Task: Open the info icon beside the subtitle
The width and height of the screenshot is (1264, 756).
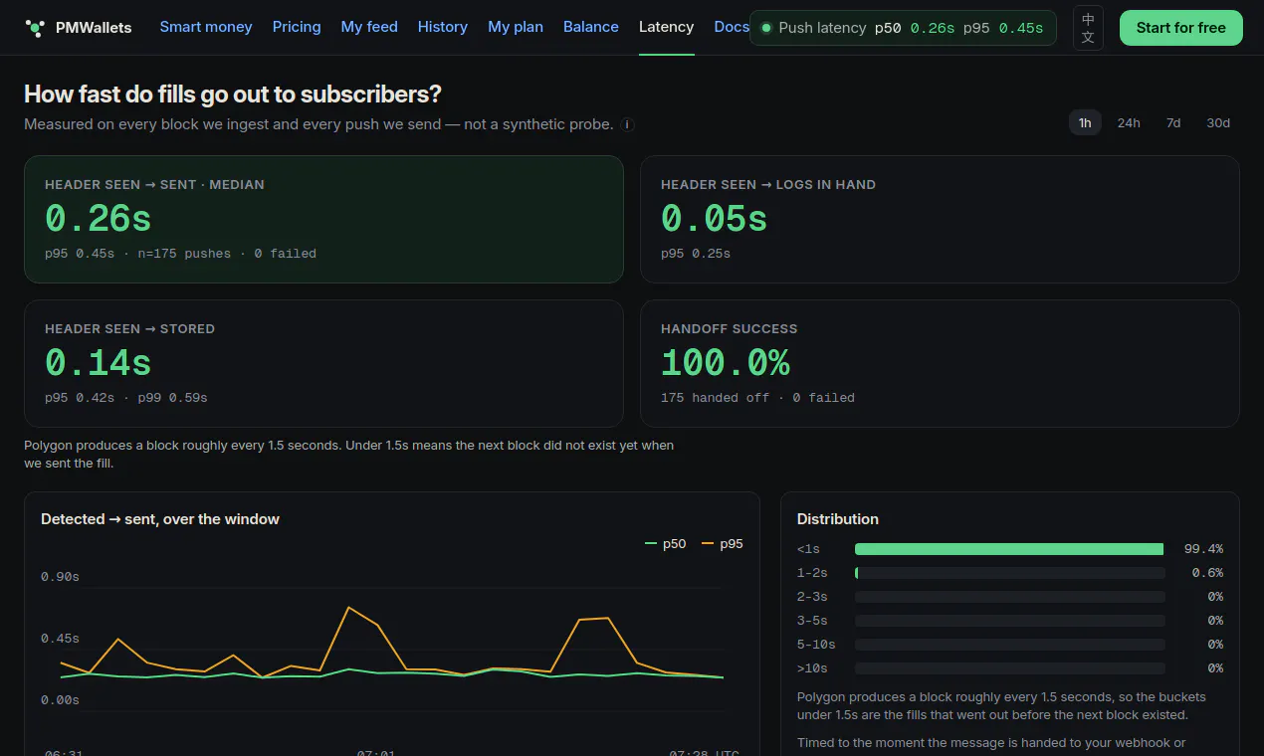Action: tap(627, 125)
